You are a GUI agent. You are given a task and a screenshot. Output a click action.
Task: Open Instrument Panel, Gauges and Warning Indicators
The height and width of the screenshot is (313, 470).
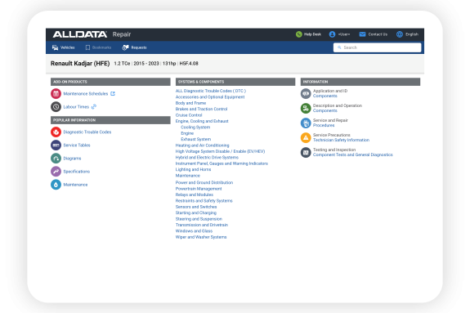coord(222,163)
